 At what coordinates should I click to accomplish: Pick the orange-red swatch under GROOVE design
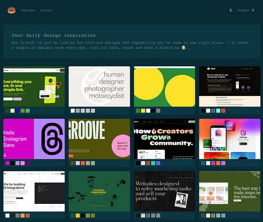(83, 163)
